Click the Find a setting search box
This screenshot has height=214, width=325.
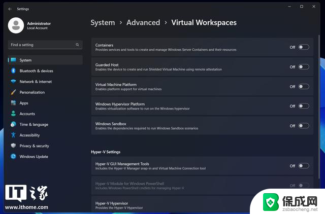tap(45, 45)
